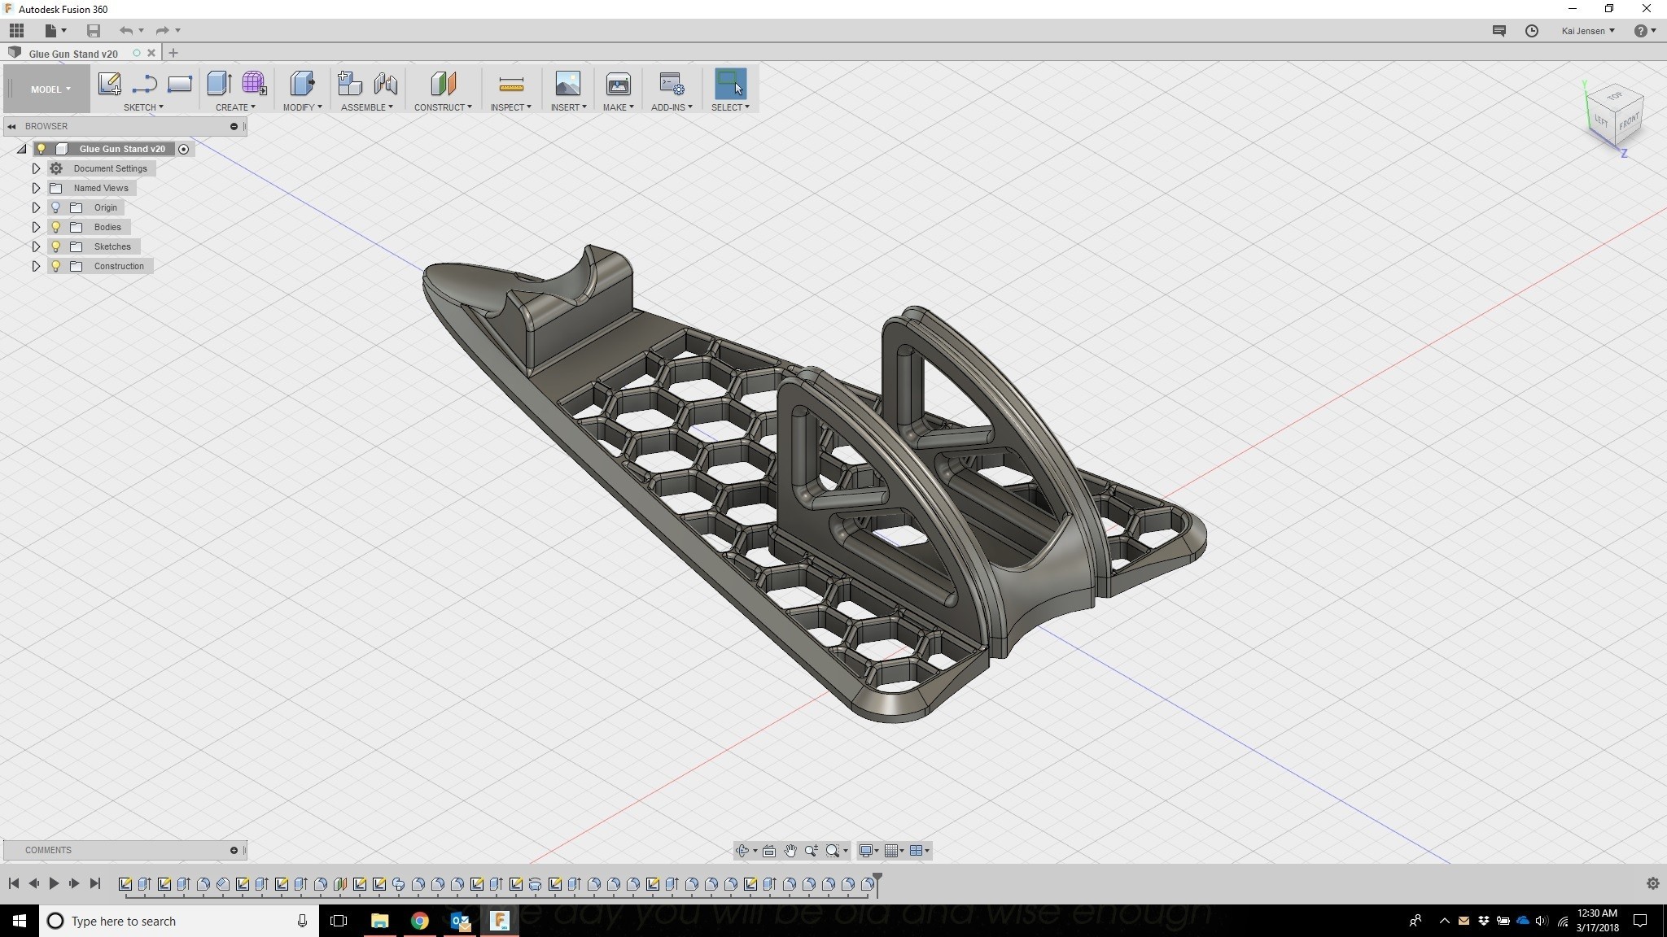Hide the Sketches folder using its lightbulb
Screen dimensions: 1667x937
[56, 246]
